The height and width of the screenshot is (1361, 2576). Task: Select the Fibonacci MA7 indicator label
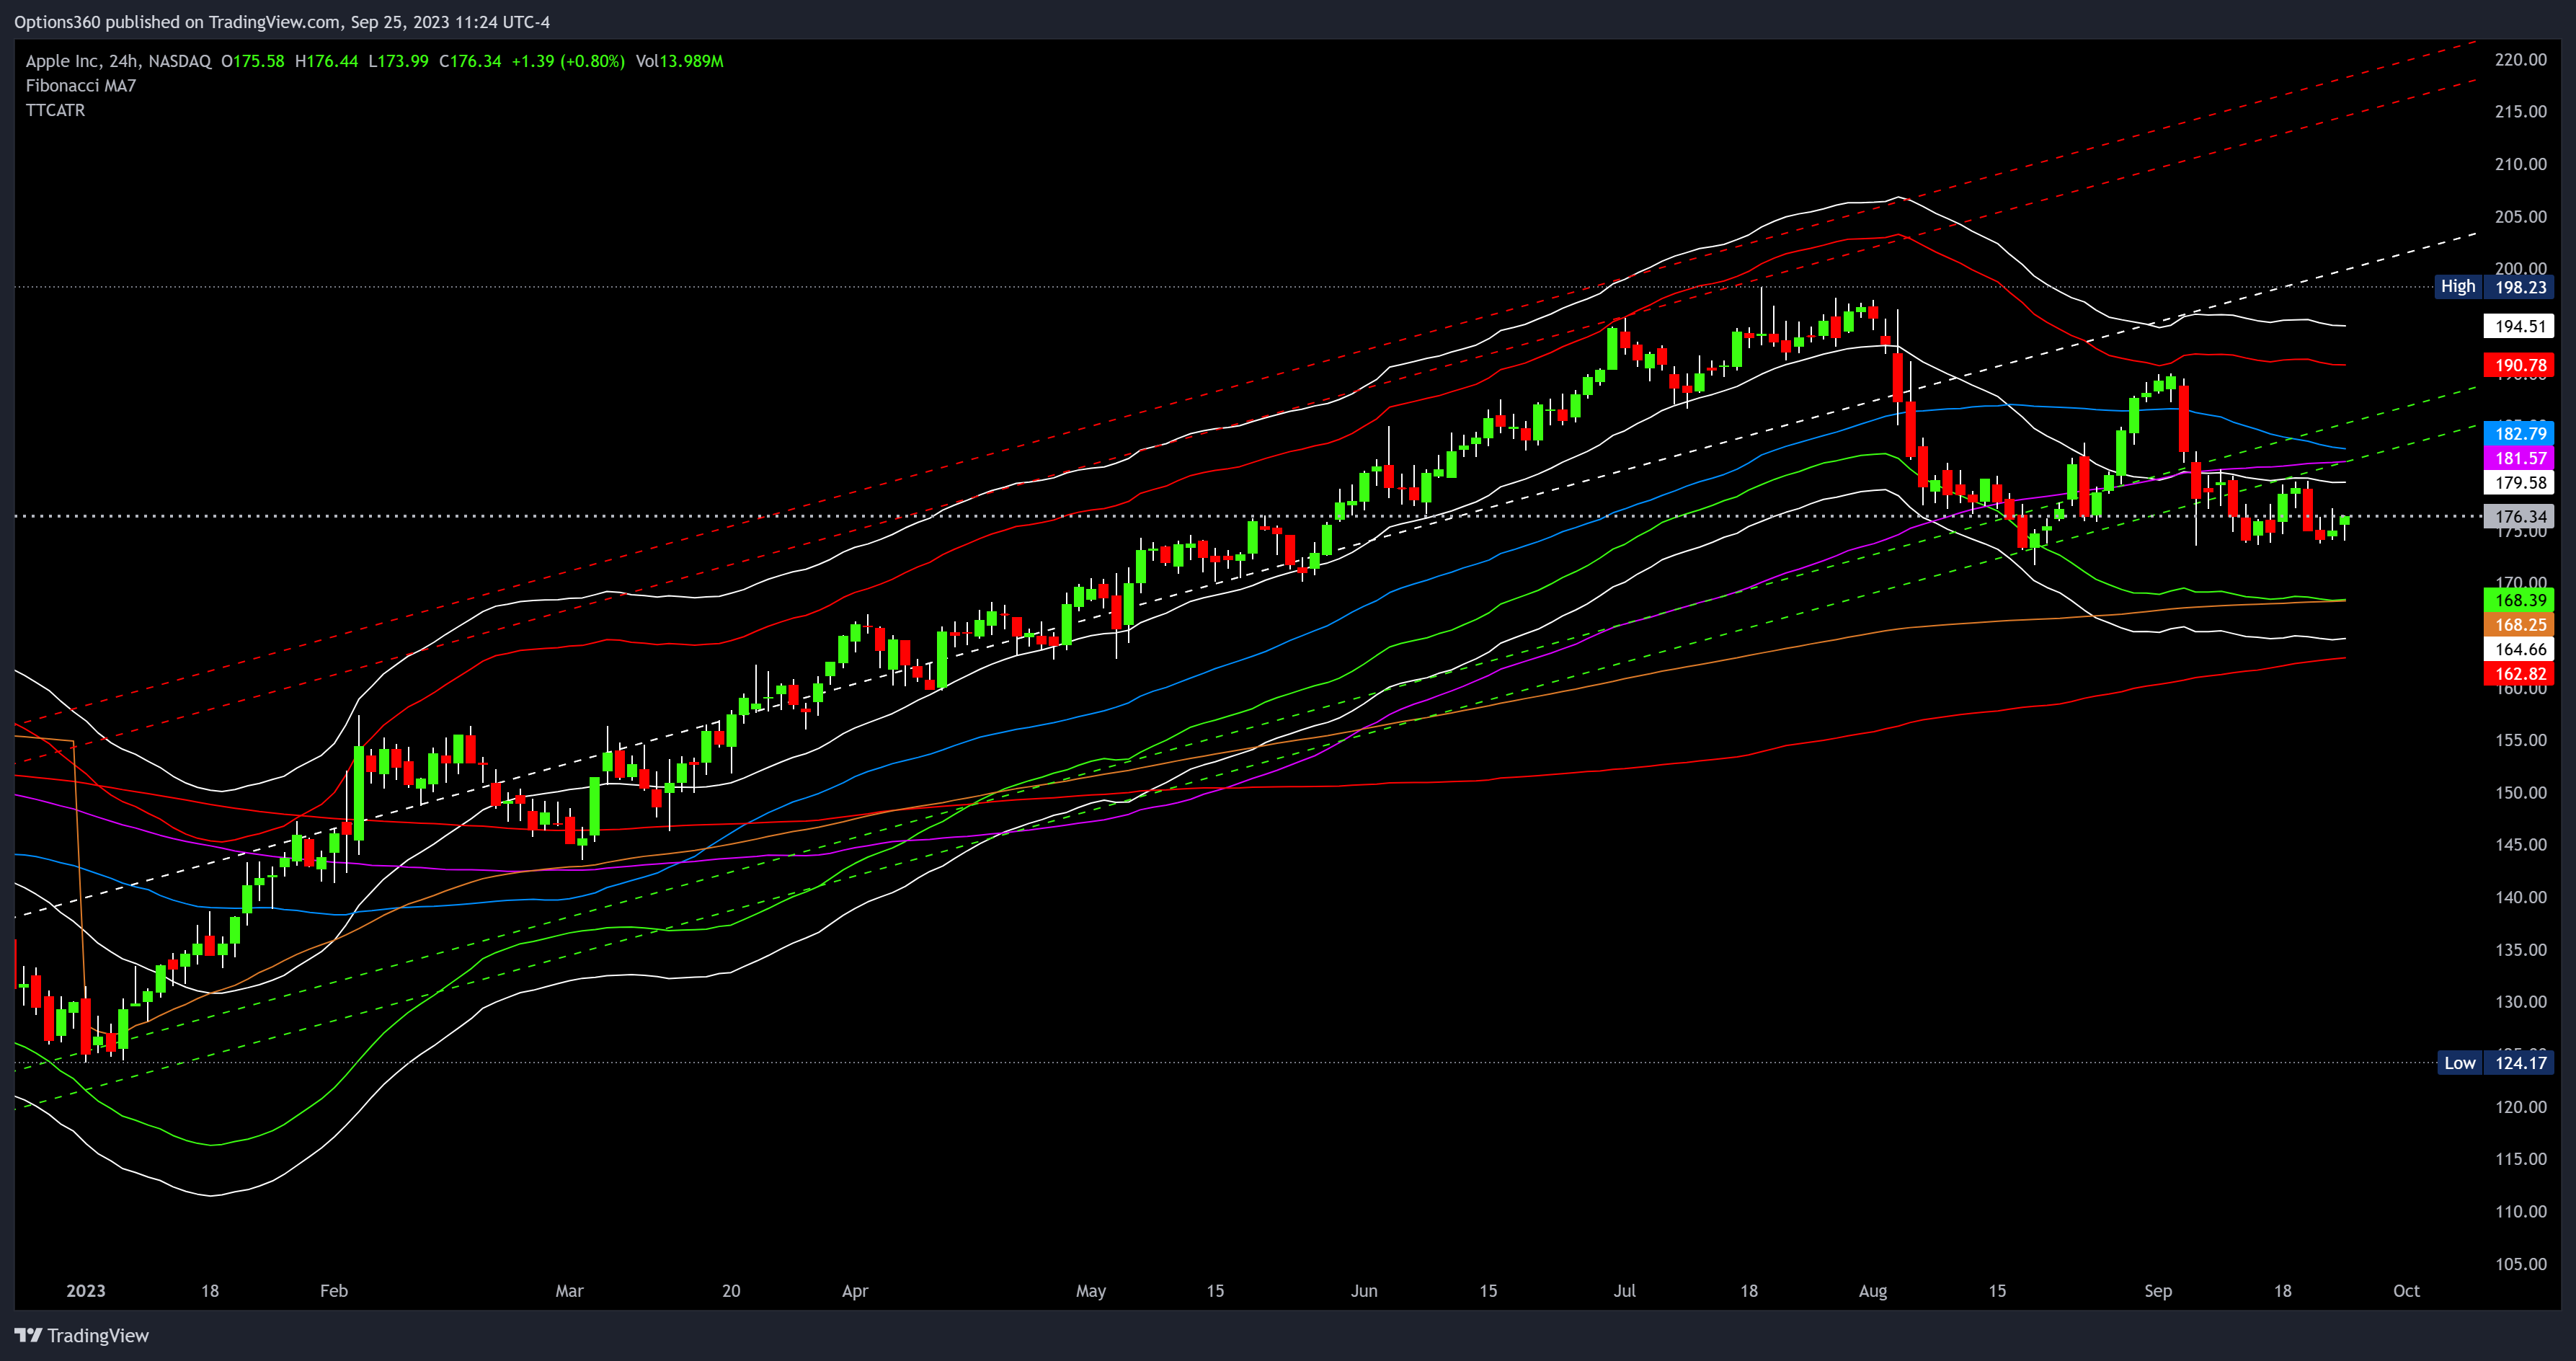(81, 86)
